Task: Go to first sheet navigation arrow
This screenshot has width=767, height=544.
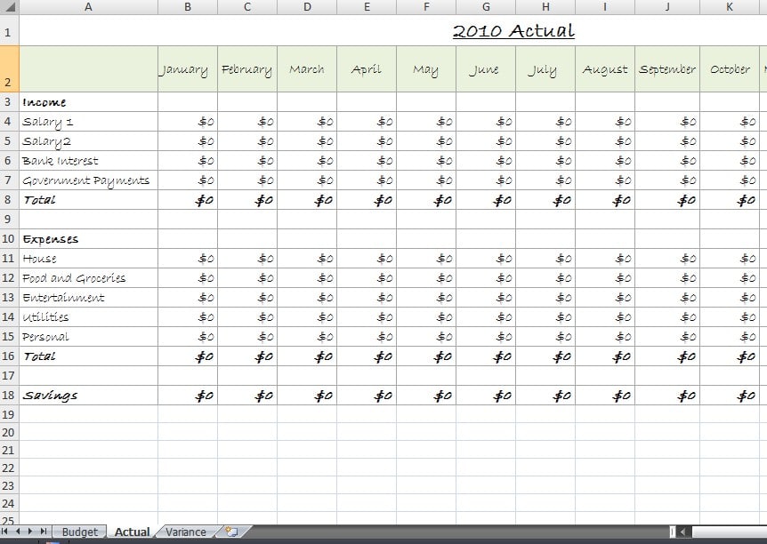Action: 6,532
